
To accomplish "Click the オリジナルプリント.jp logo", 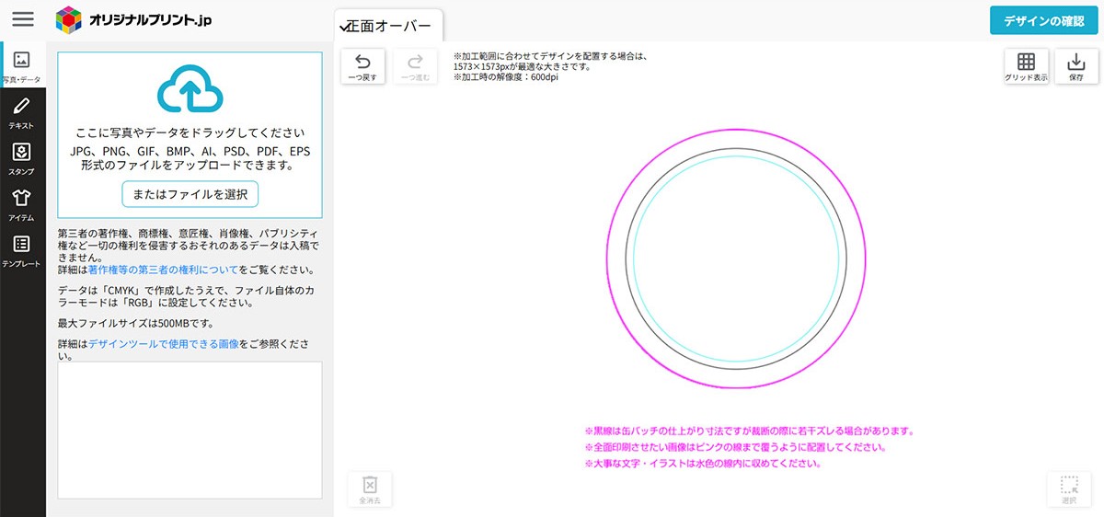I will point(133,19).
